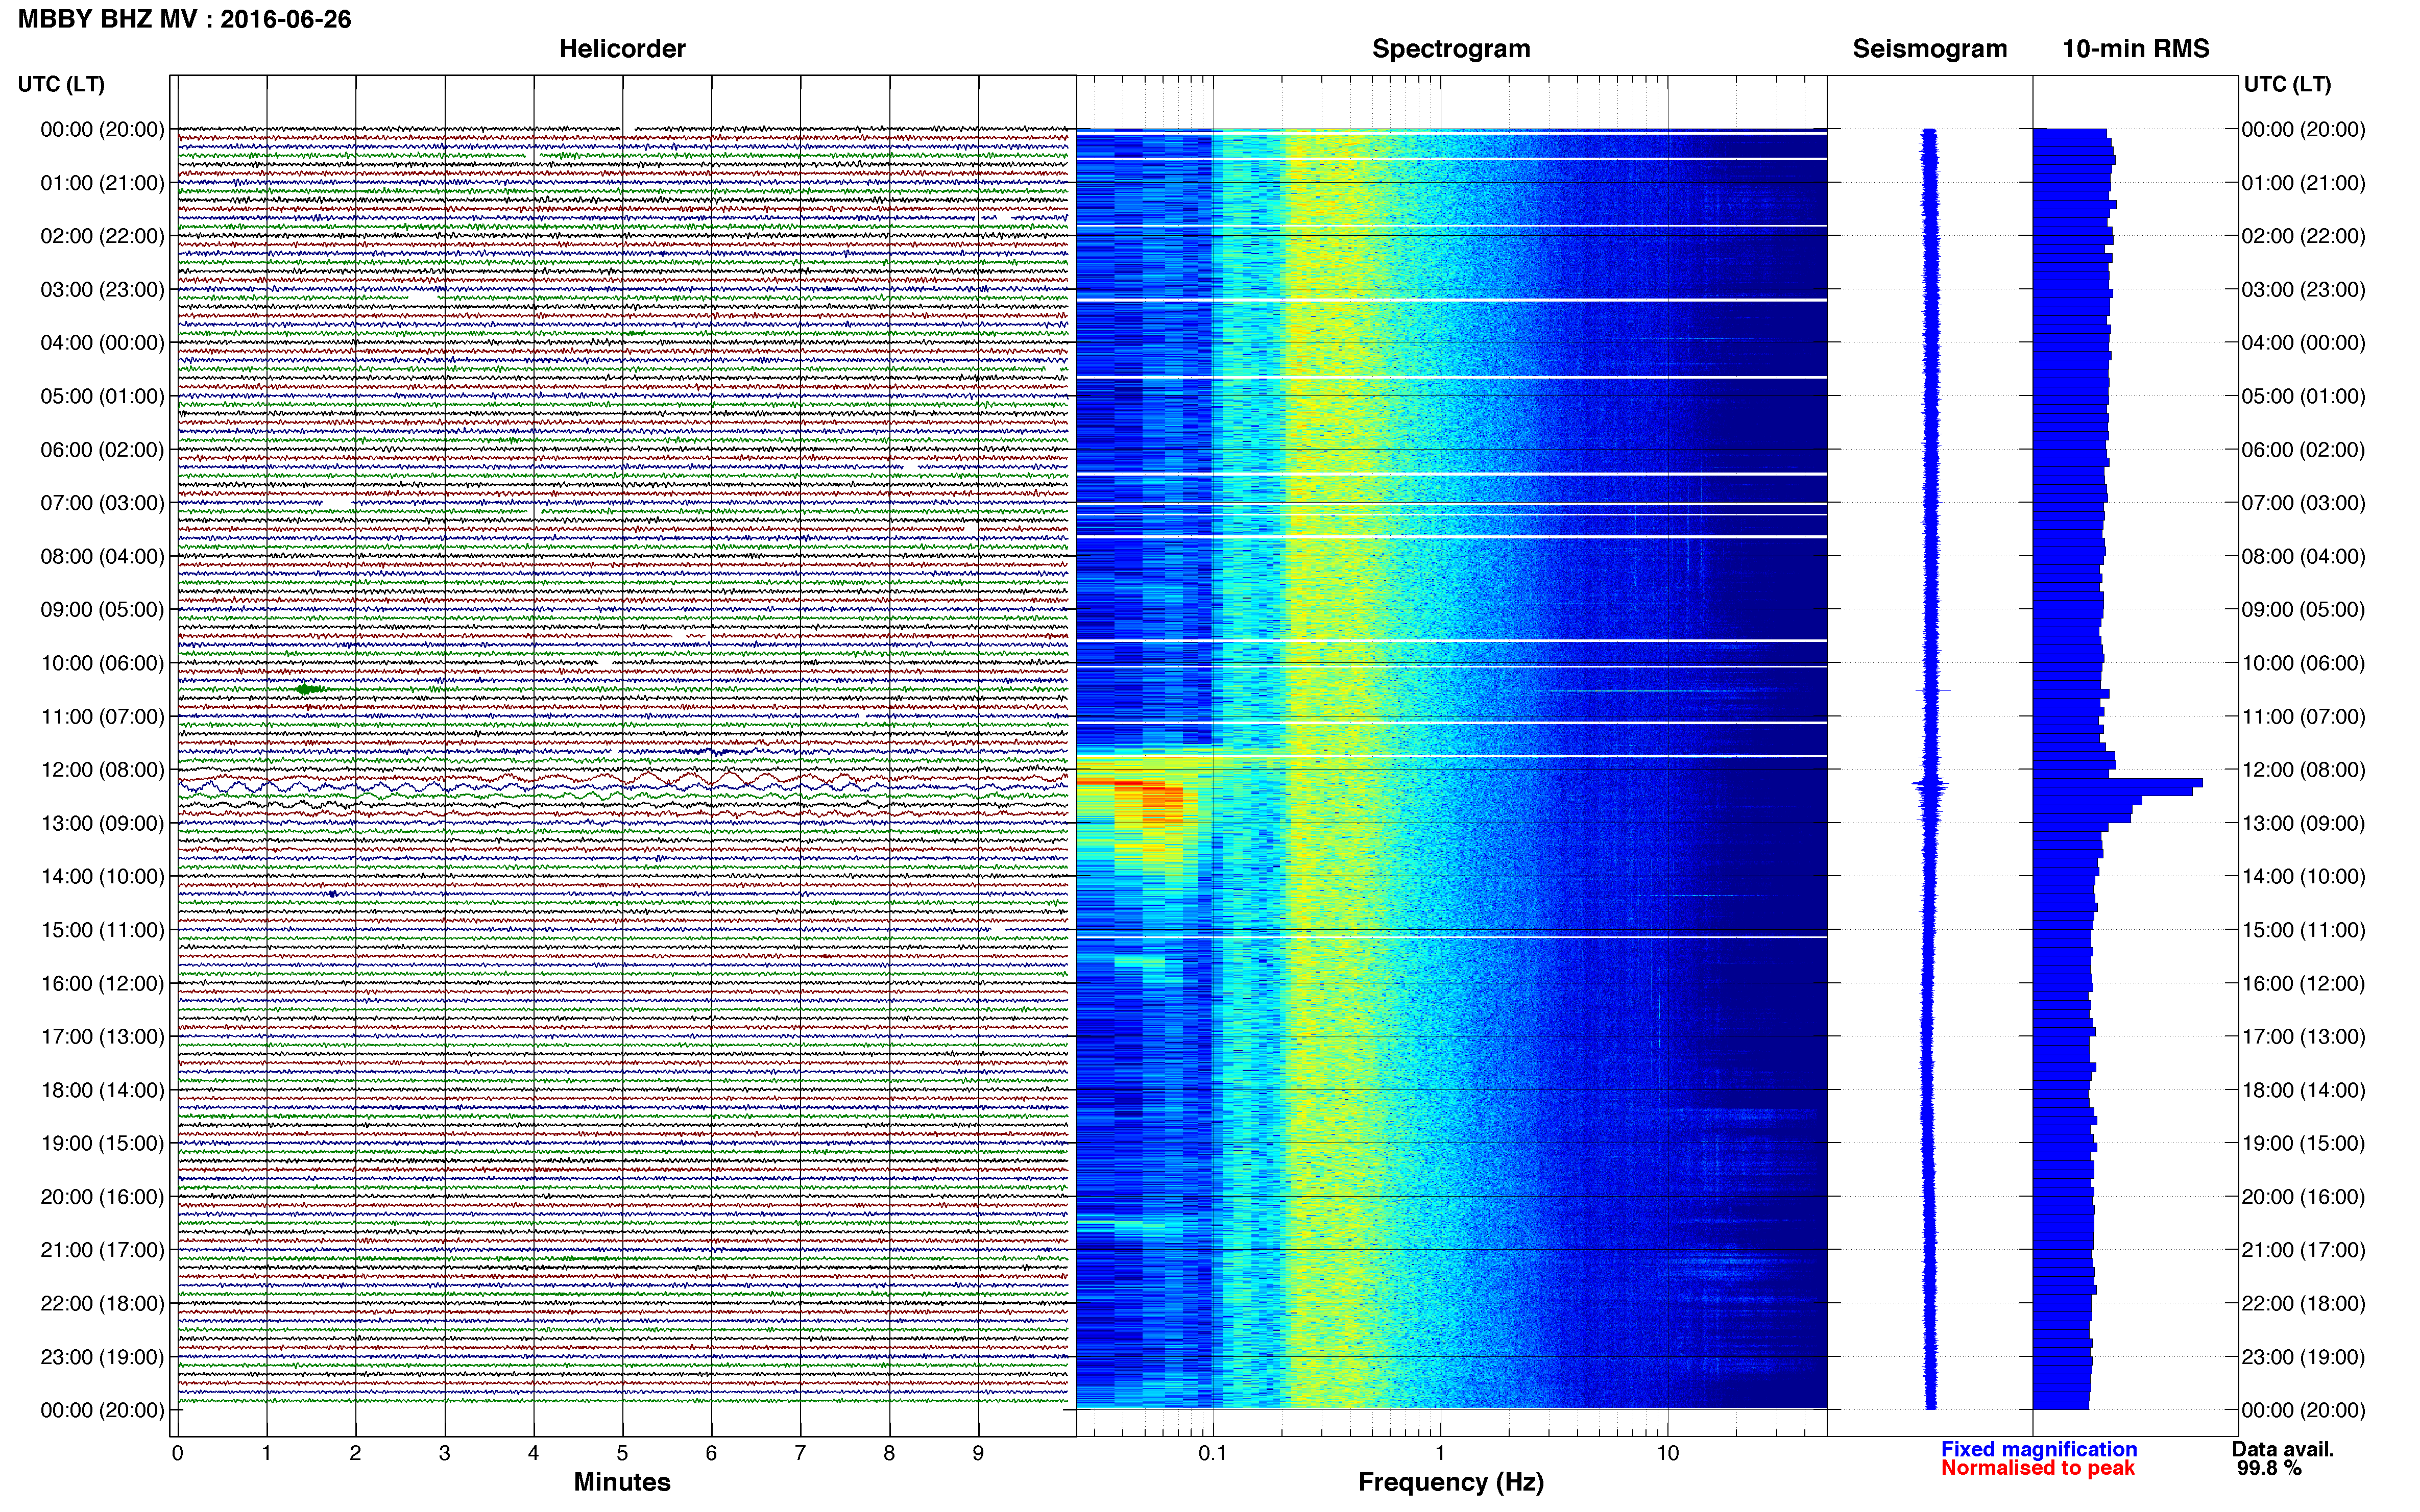Click the tallest RMS bar just after 12:00
The width and height of the screenshot is (2420, 1512).
(2118, 783)
